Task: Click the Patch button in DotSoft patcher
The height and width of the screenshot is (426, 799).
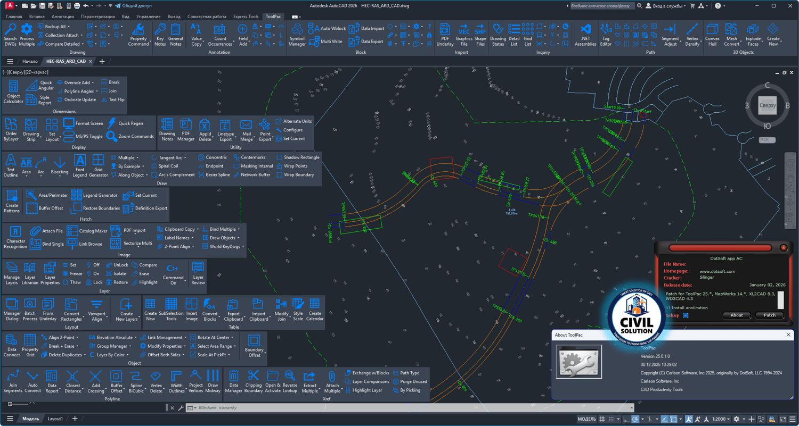Action: click(770, 315)
